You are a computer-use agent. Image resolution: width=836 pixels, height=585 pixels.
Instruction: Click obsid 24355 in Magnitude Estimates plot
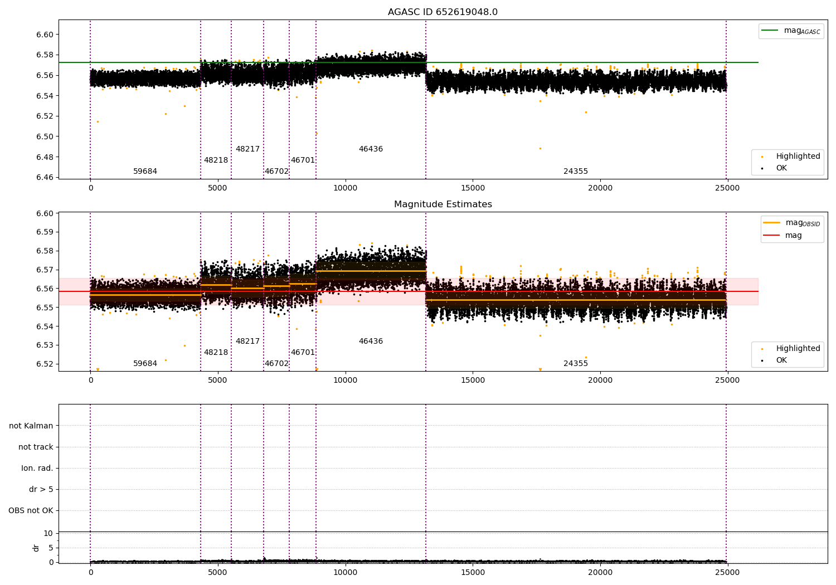coord(576,364)
